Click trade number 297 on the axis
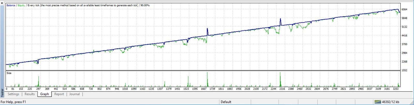Image resolution: width=414 pixels, height=105 pixels. click(39, 89)
